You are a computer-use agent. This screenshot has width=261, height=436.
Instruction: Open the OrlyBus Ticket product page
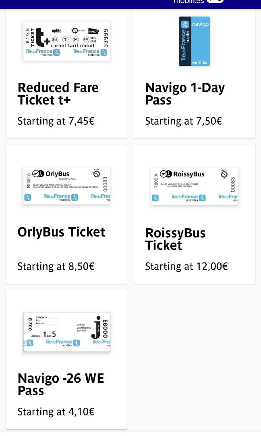click(x=61, y=232)
